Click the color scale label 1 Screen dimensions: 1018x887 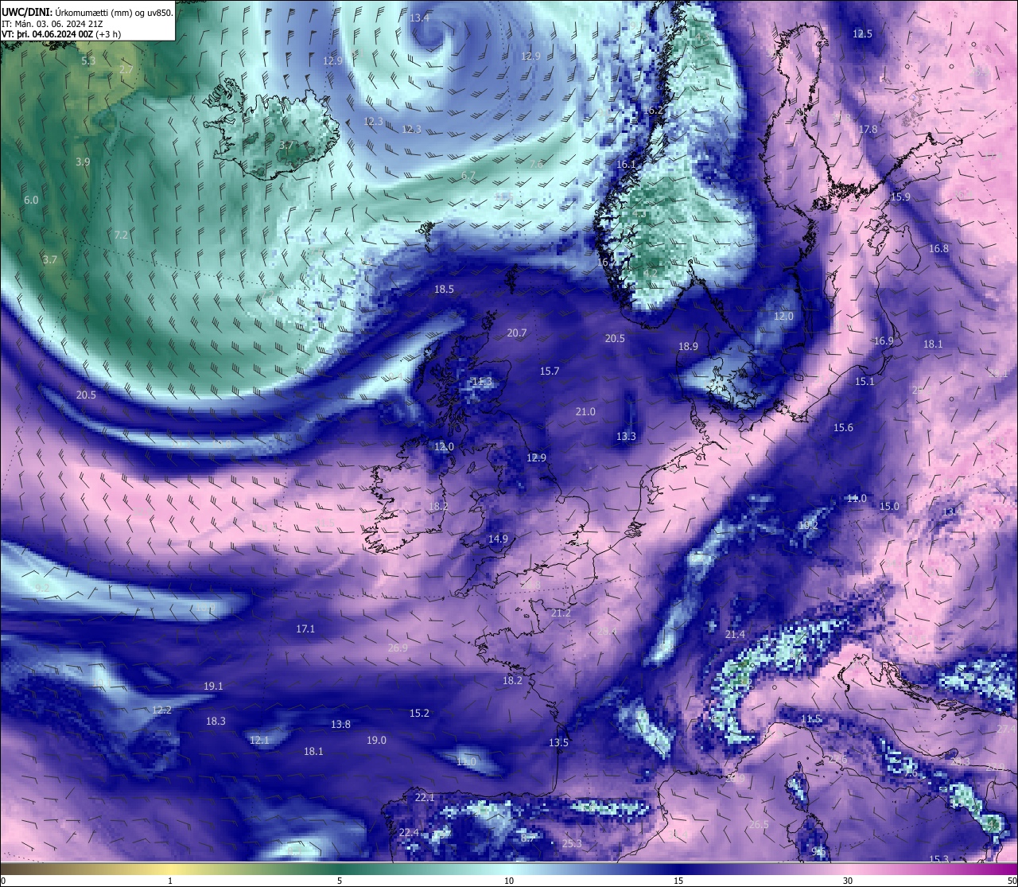click(170, 881)
